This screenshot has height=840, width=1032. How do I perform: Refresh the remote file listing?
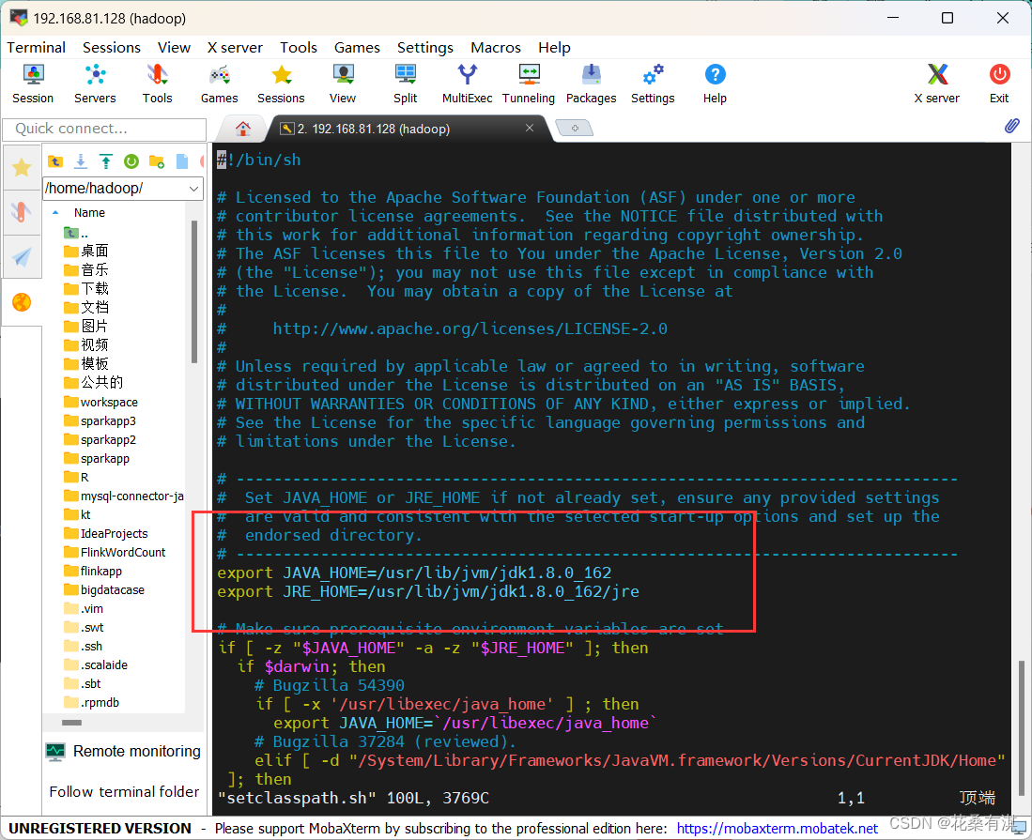click(x=132, y=161)
